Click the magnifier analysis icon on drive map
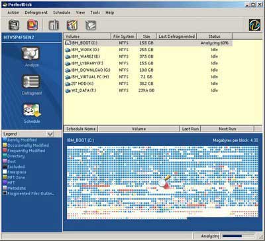Image resolution: width=265 pixels, height=241 pixels. coord(164,182)
